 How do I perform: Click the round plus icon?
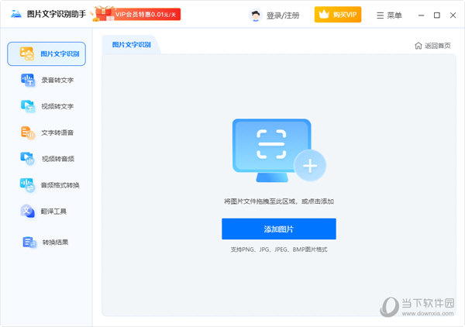[310, 165]
